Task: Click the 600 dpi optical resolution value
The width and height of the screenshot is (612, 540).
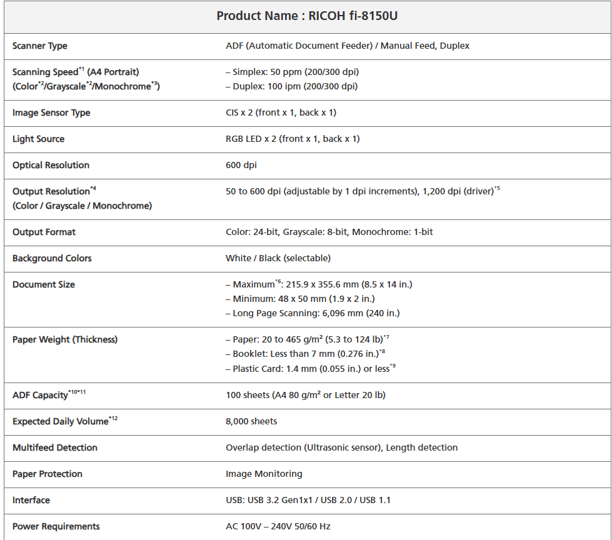Action: pos(241,165)
